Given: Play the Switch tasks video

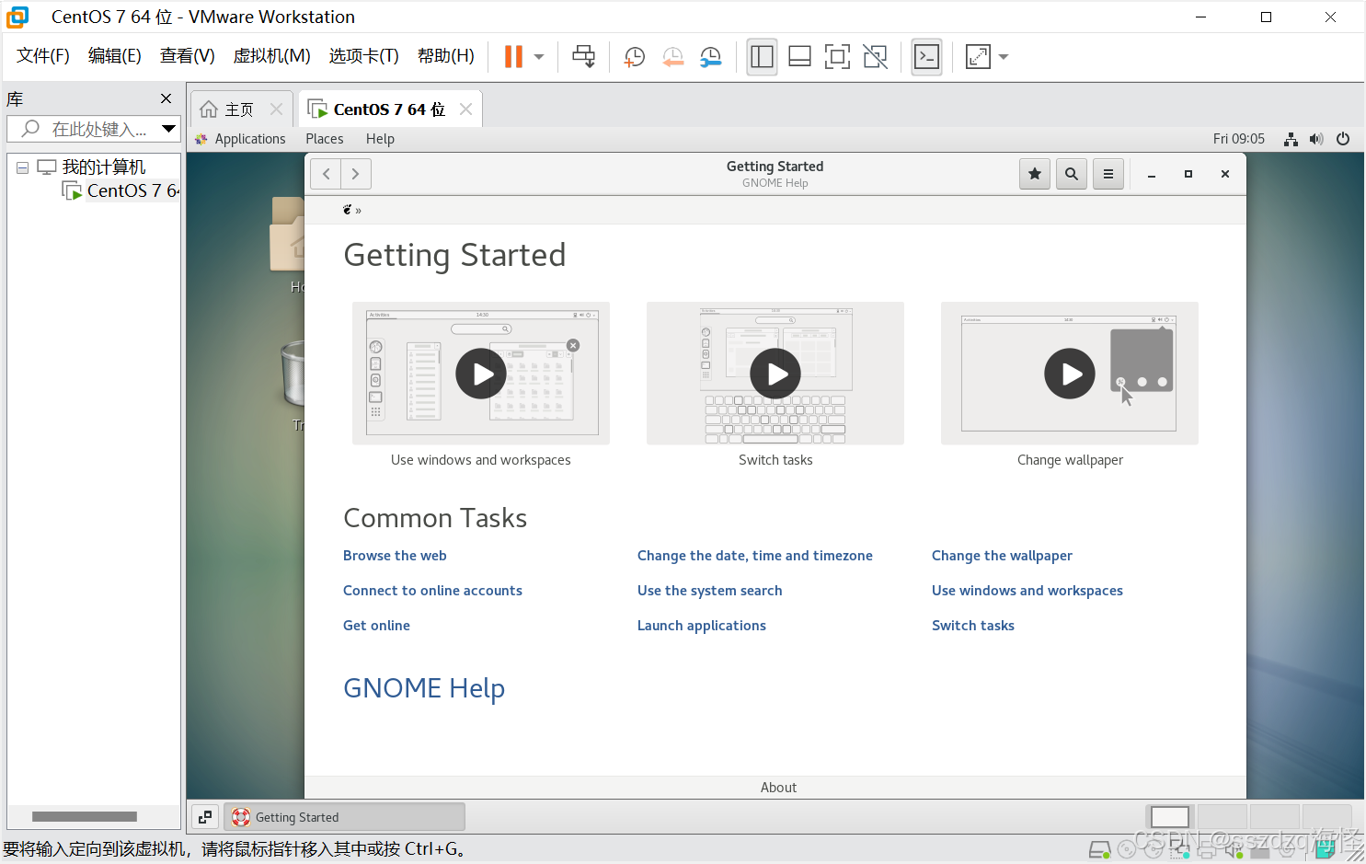Looking at the screenshot, I should (775, 374).
